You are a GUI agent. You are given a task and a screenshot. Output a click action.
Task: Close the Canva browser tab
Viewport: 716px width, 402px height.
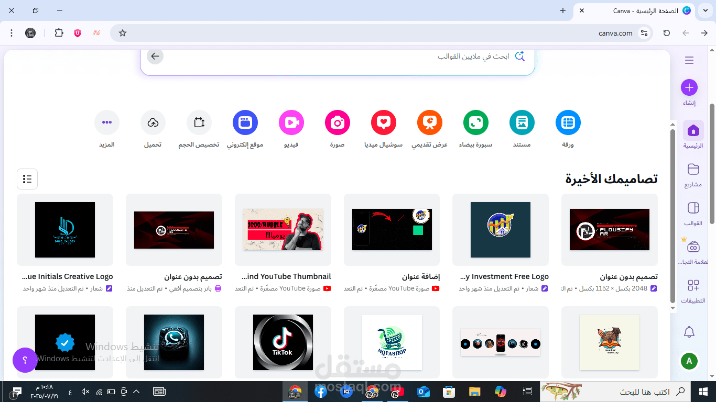[582, 10]
